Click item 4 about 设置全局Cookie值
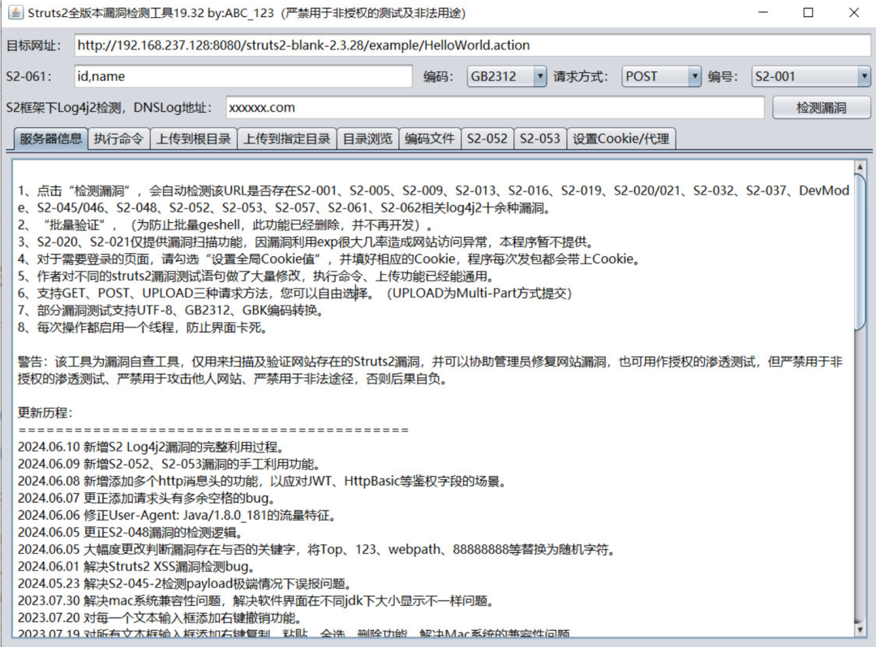The height and width of the screenshot is (647, 876). click(x=329, y=259)
